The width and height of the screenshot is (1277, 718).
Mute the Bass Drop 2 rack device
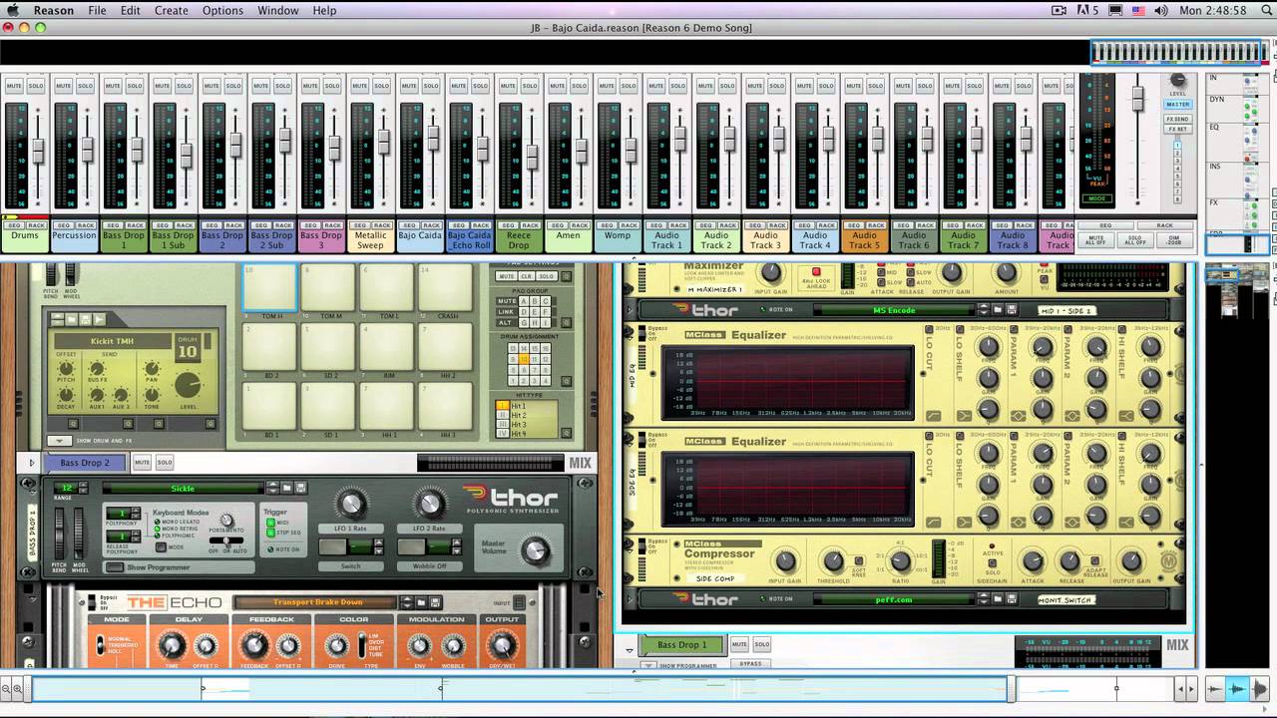[x=143, y=462]
